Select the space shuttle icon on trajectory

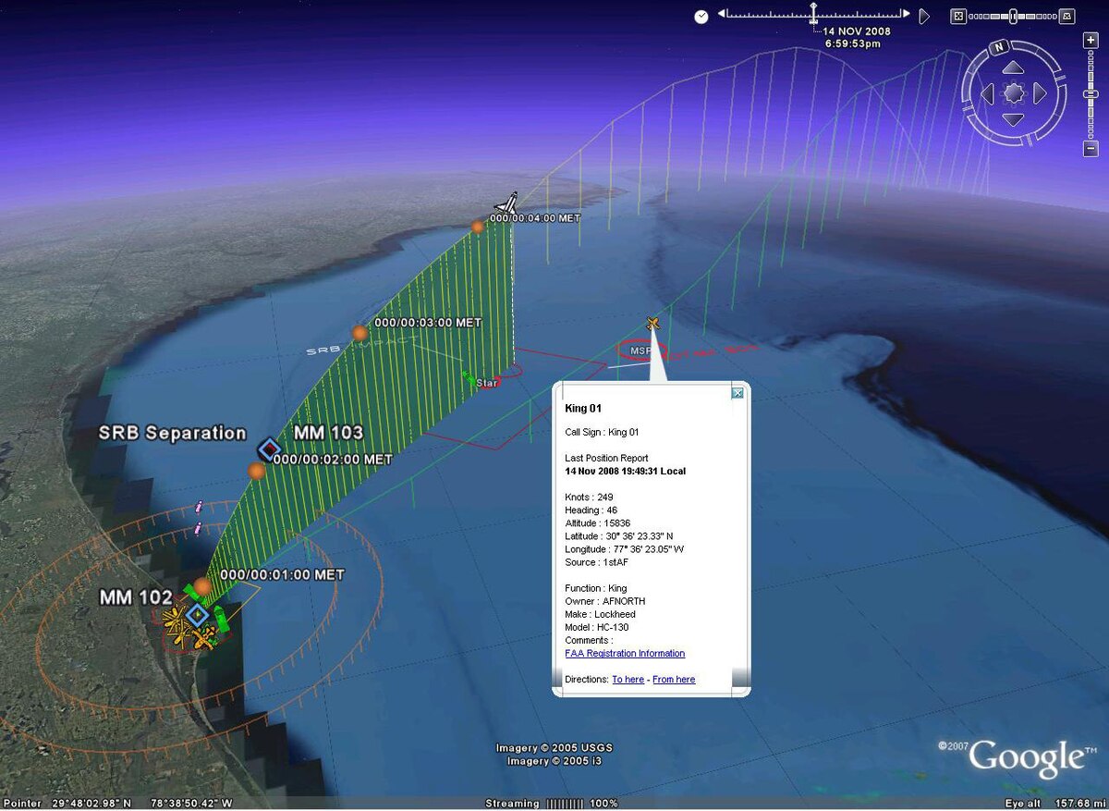click(x=506, y=203)
